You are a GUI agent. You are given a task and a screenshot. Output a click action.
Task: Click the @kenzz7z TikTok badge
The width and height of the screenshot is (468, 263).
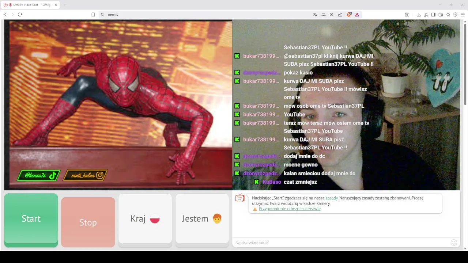pos(38,175)
